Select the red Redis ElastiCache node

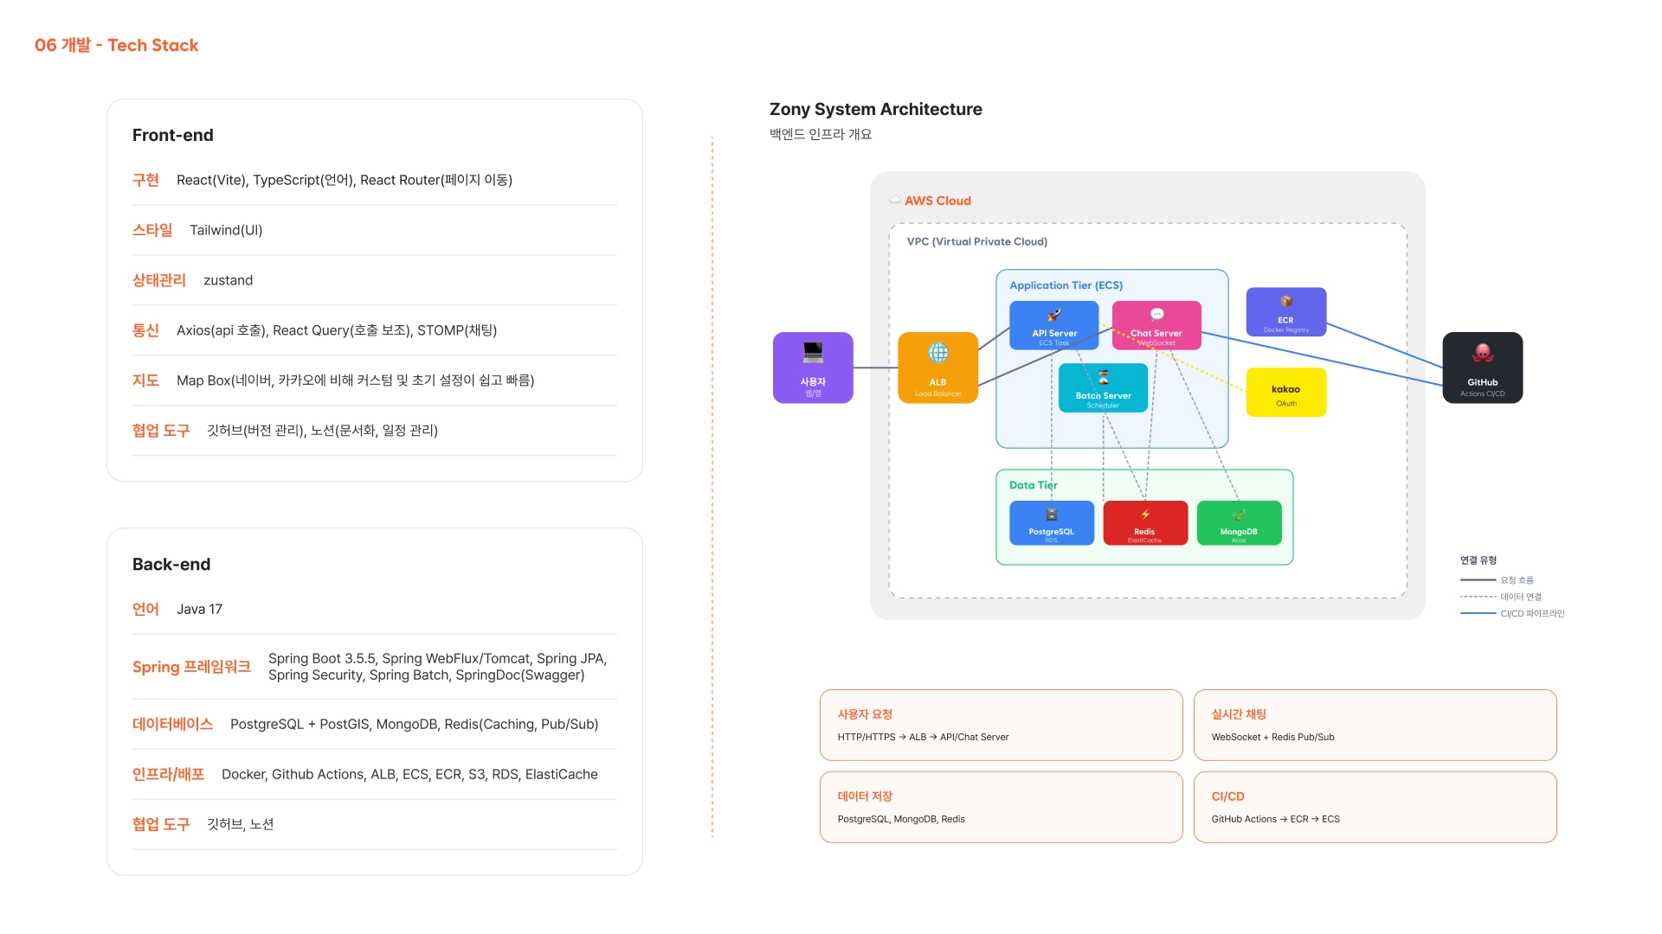pyautogui.click(x=1144, y=523)
